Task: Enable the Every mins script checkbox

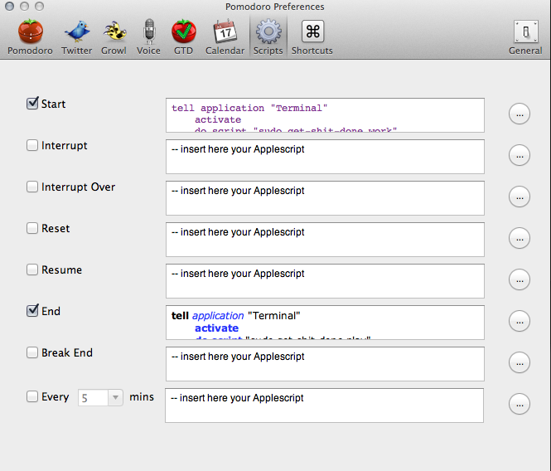Action: pos(32,396)
